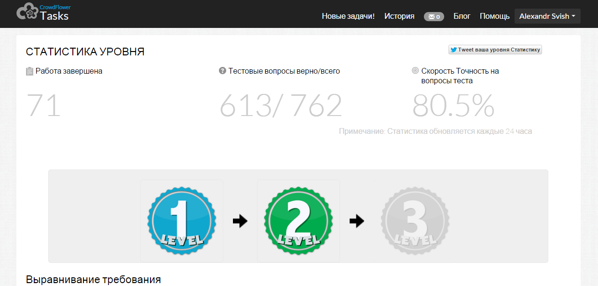Open the messages envelope counter
Screen dimensions: 598x286
(434, 16)
